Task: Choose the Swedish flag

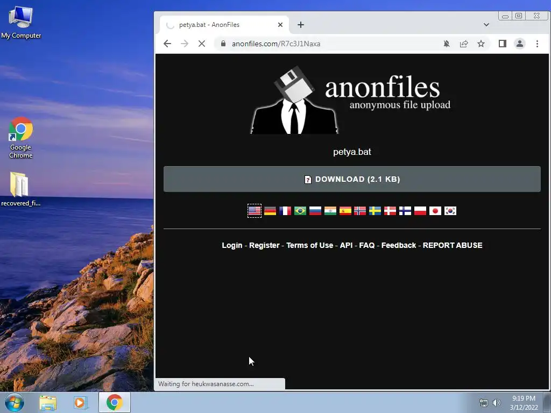Action: pos(375,211)
